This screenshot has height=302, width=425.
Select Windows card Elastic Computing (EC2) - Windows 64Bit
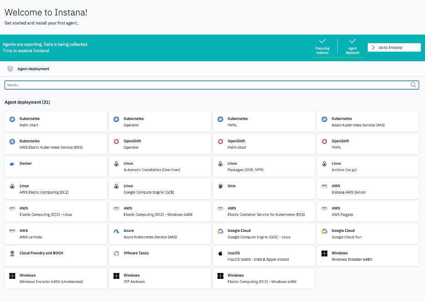pos(264,278)
